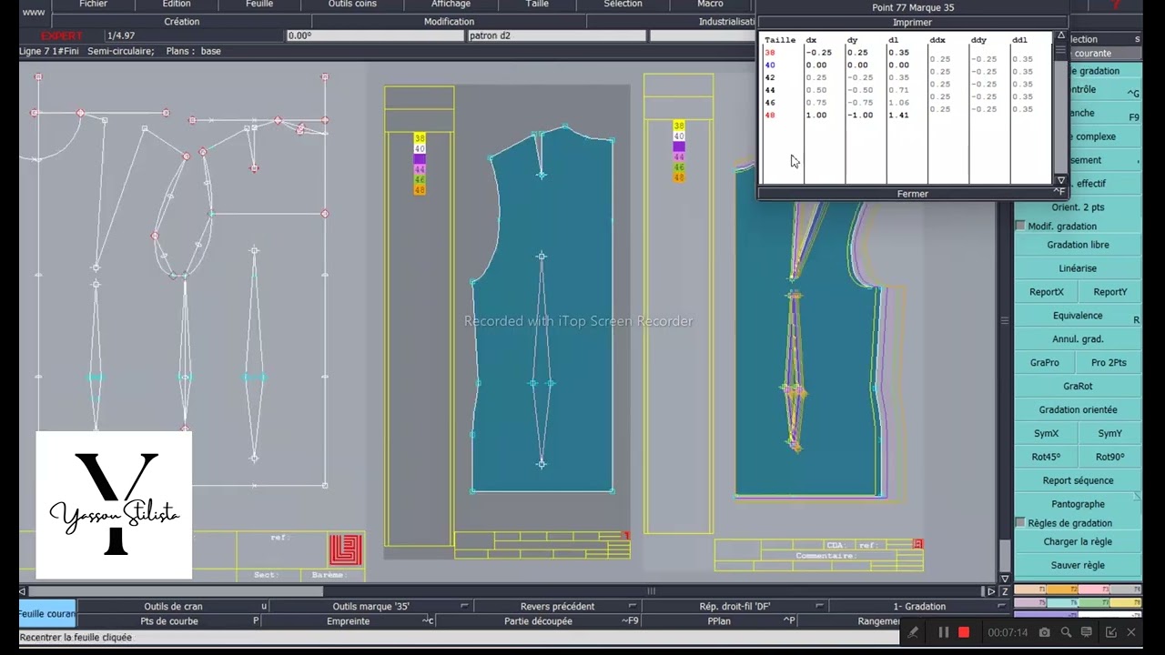Click the patron d2 name field
This screenshot has width=1165, height=655.
(556, 35)
